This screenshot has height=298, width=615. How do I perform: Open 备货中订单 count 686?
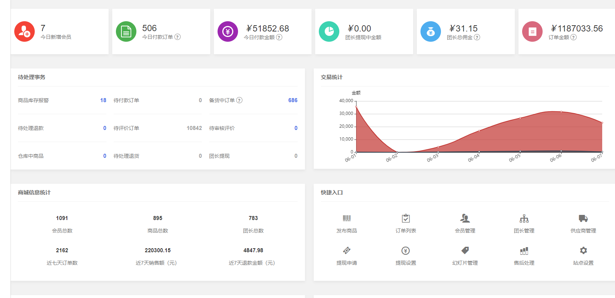[293, 100]
